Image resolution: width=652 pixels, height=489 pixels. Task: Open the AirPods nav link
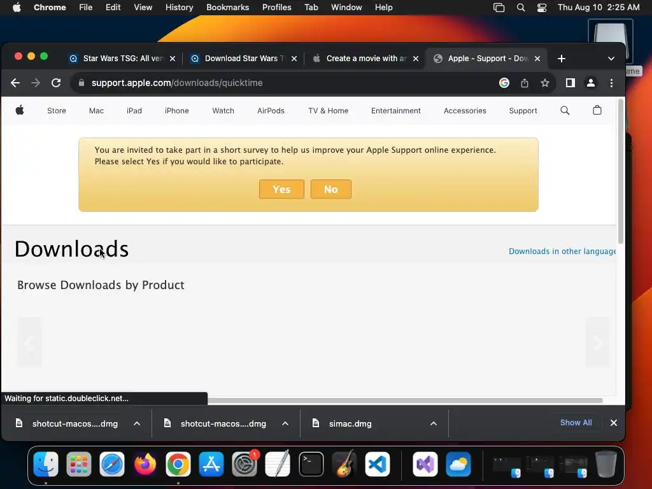(271, 111)
